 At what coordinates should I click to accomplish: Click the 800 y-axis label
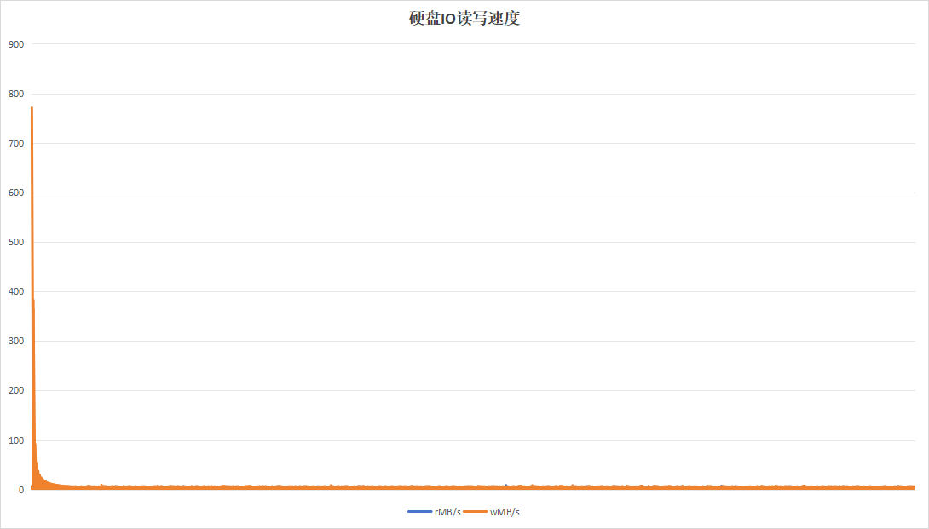[16, 94]
